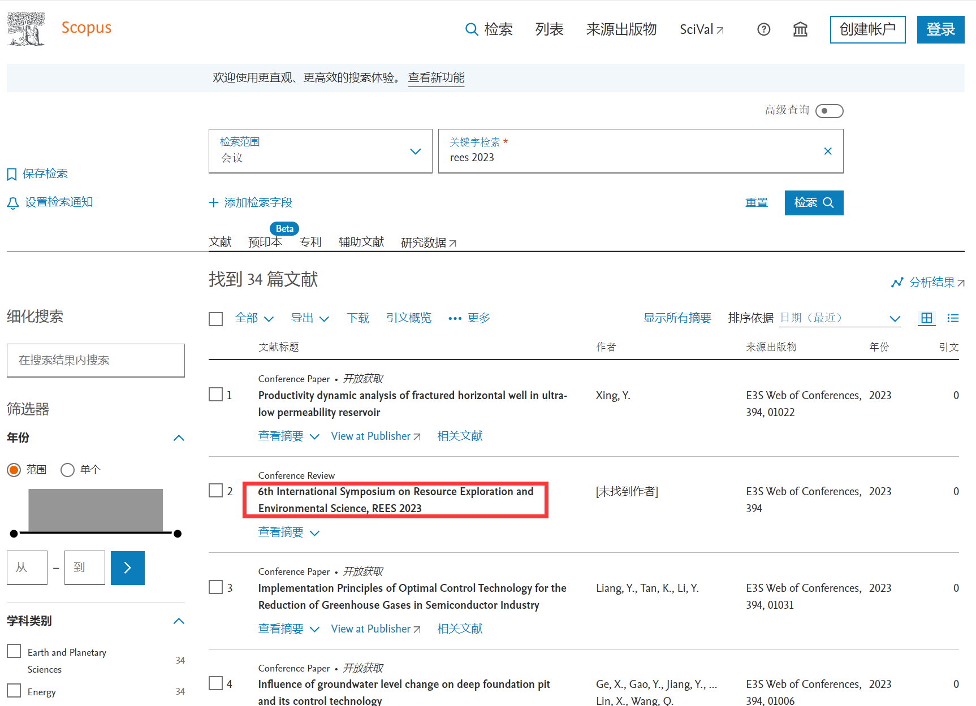Click the Scopus wordmark
The image size is (976, 706).
click(87, 28)
